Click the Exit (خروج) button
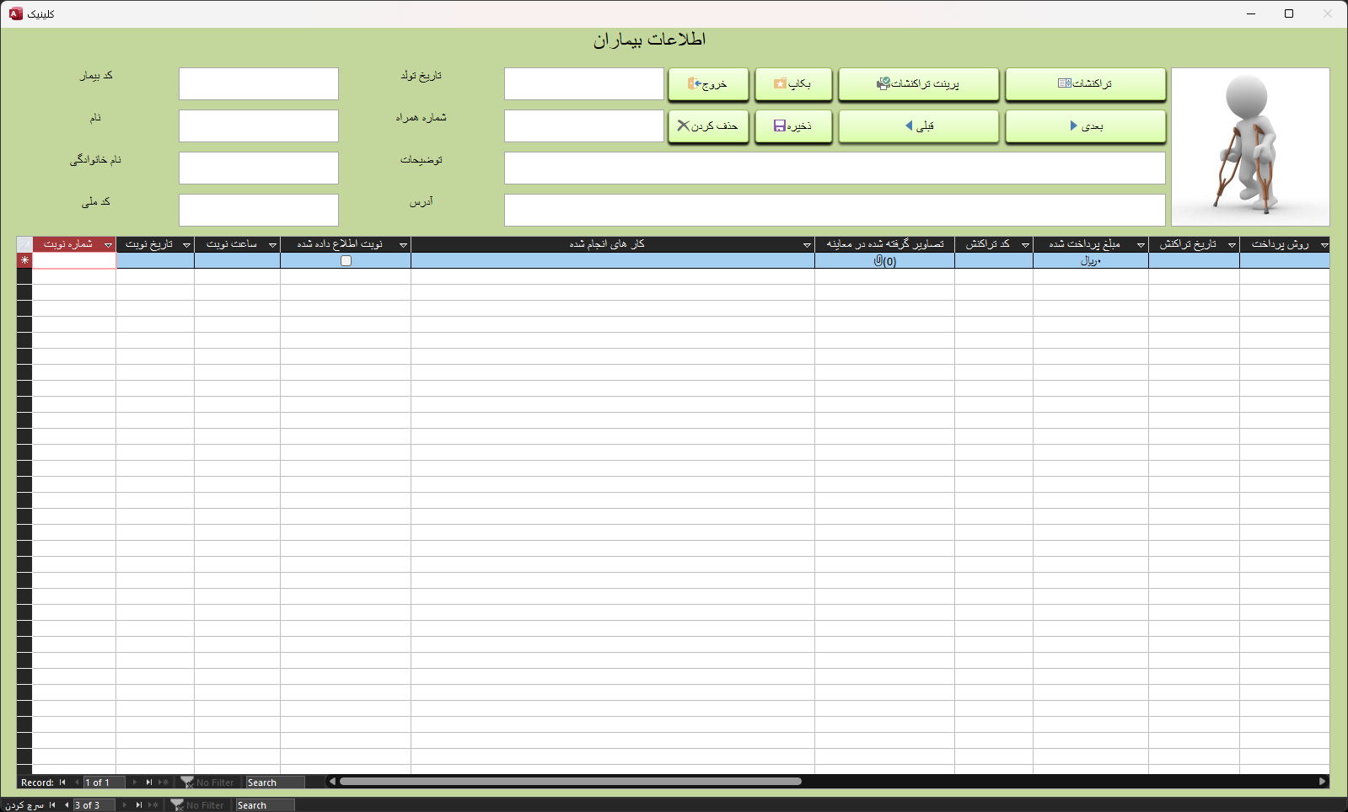This screenshot has width=1348, height=812. coord(708,84)
